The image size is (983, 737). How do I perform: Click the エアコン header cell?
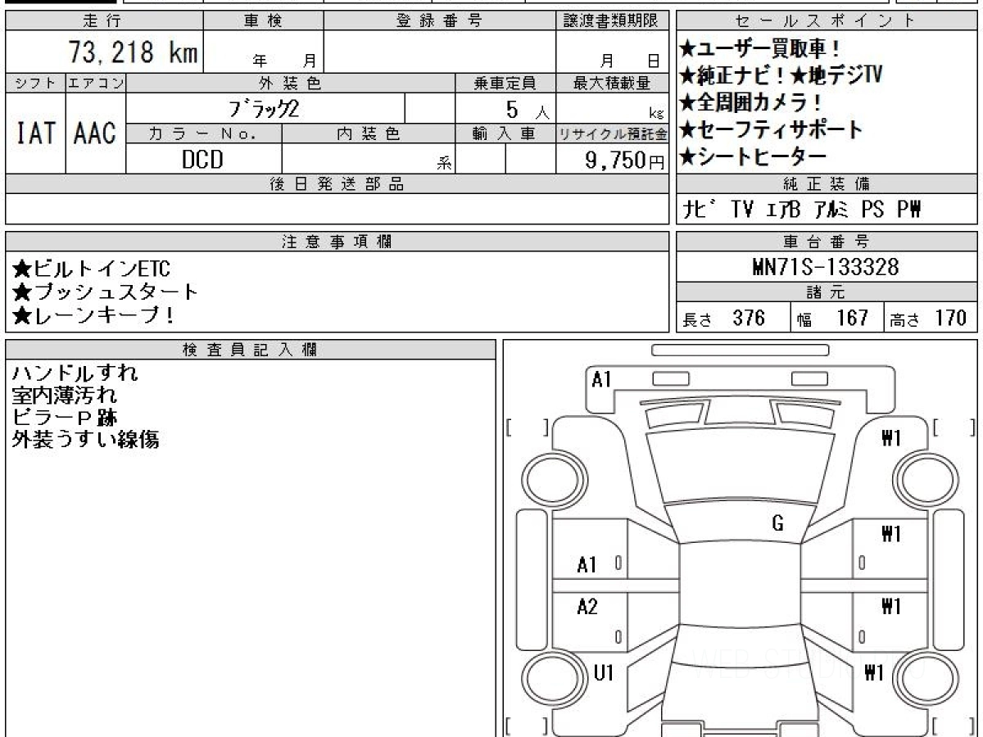pos(96,83)
